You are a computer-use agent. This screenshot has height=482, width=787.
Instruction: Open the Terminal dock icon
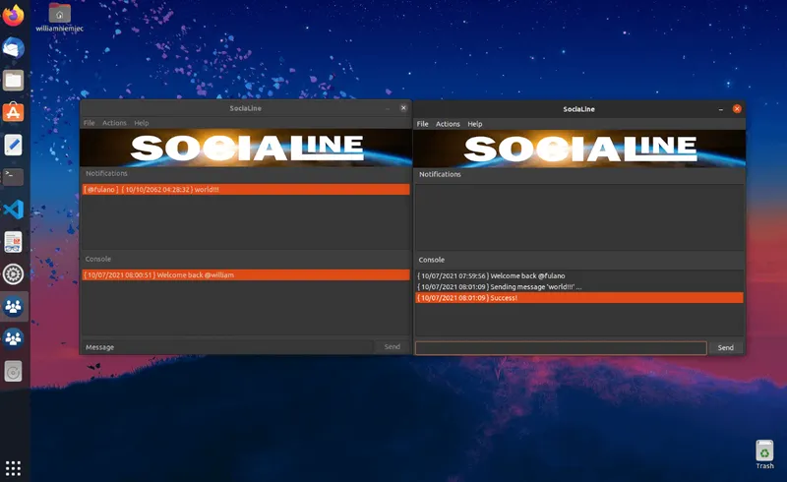[x=13, y=177]
